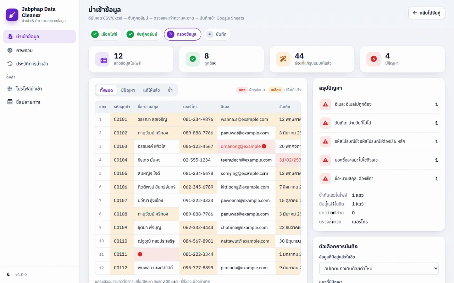Click the กลับไปจับคู่ back button
The height and width of the screenshot is (283, 454).
[427, 13]
